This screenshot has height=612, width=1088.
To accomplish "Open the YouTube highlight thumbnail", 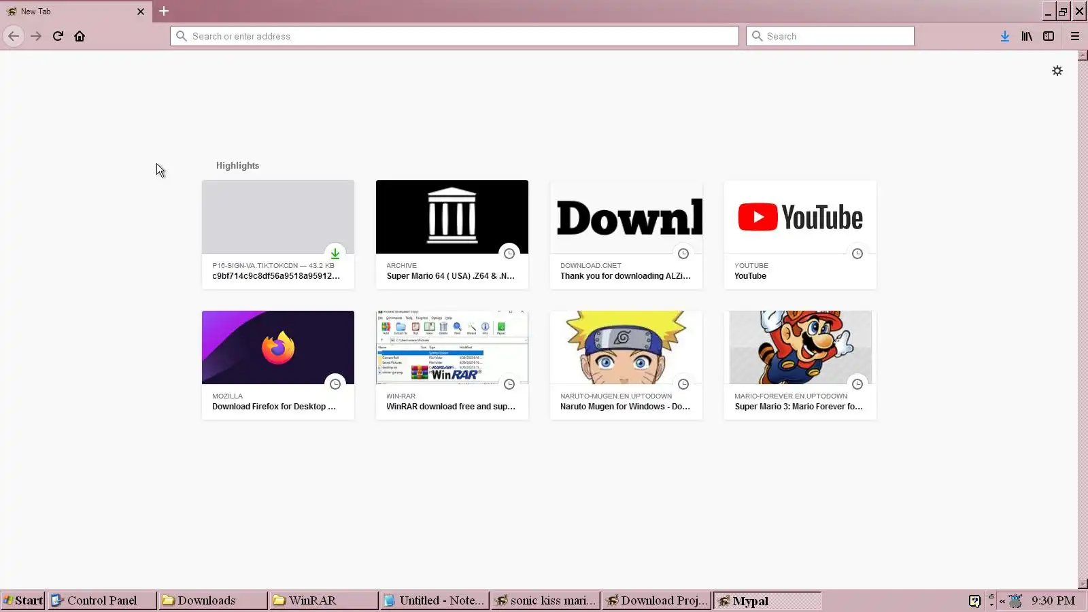I will [x=800, y=217].
